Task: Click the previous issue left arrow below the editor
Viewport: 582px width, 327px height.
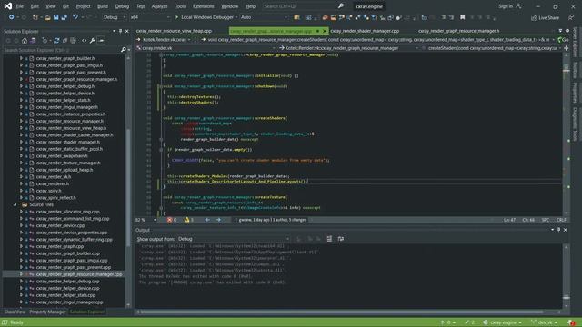Action: coord(207,220)
